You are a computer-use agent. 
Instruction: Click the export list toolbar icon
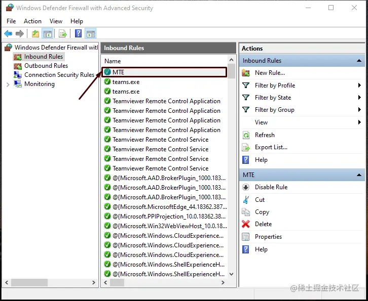63,34
